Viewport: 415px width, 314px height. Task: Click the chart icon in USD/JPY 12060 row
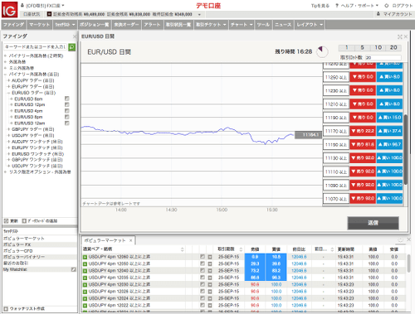click(x=203, y=257)
